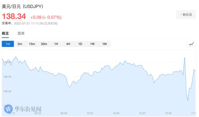Click the 138.30 price axis label
The height and width of the screenshot is (117, 199).
pos(7,77)
